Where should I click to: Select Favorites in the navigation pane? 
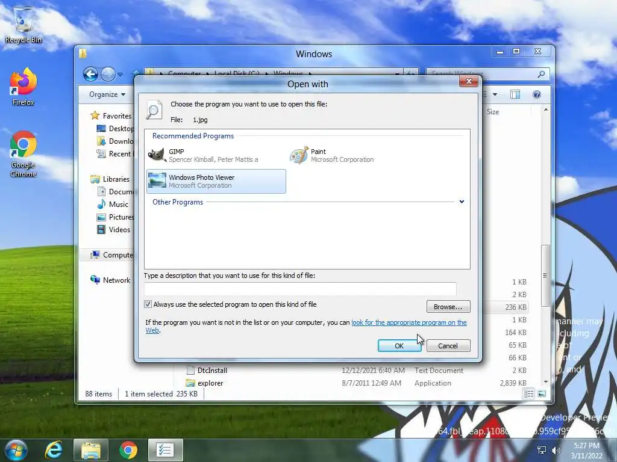pyautogui.click(x=111, y=115)
